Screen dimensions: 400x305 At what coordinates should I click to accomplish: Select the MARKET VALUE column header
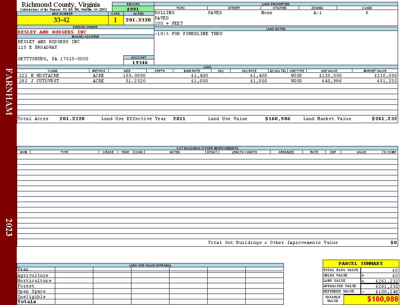[375, 71]
